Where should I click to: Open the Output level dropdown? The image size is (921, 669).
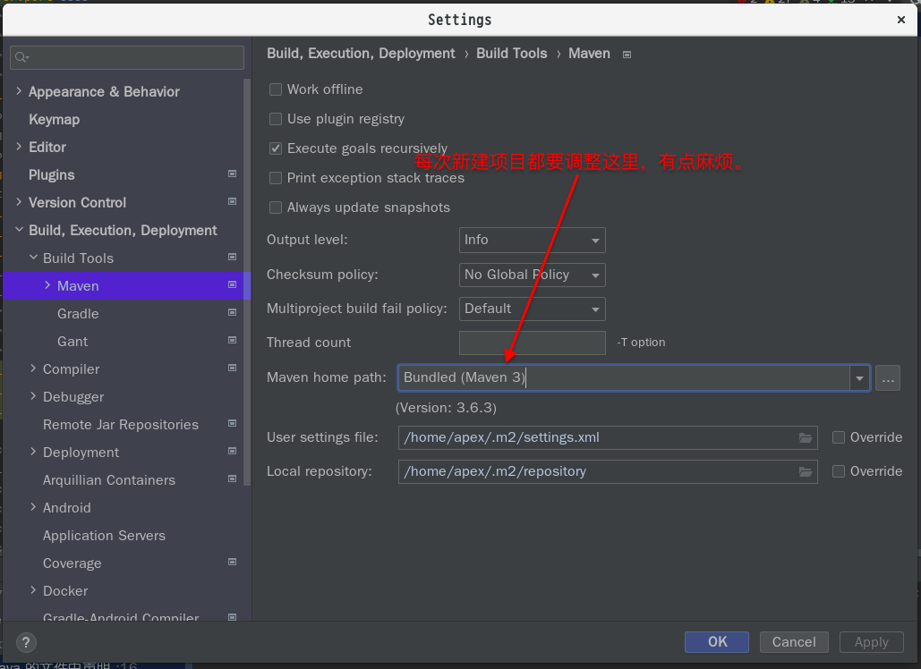(533, 240)
